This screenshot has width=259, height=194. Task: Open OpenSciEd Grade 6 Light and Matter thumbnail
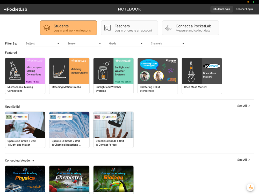[25, 125]
